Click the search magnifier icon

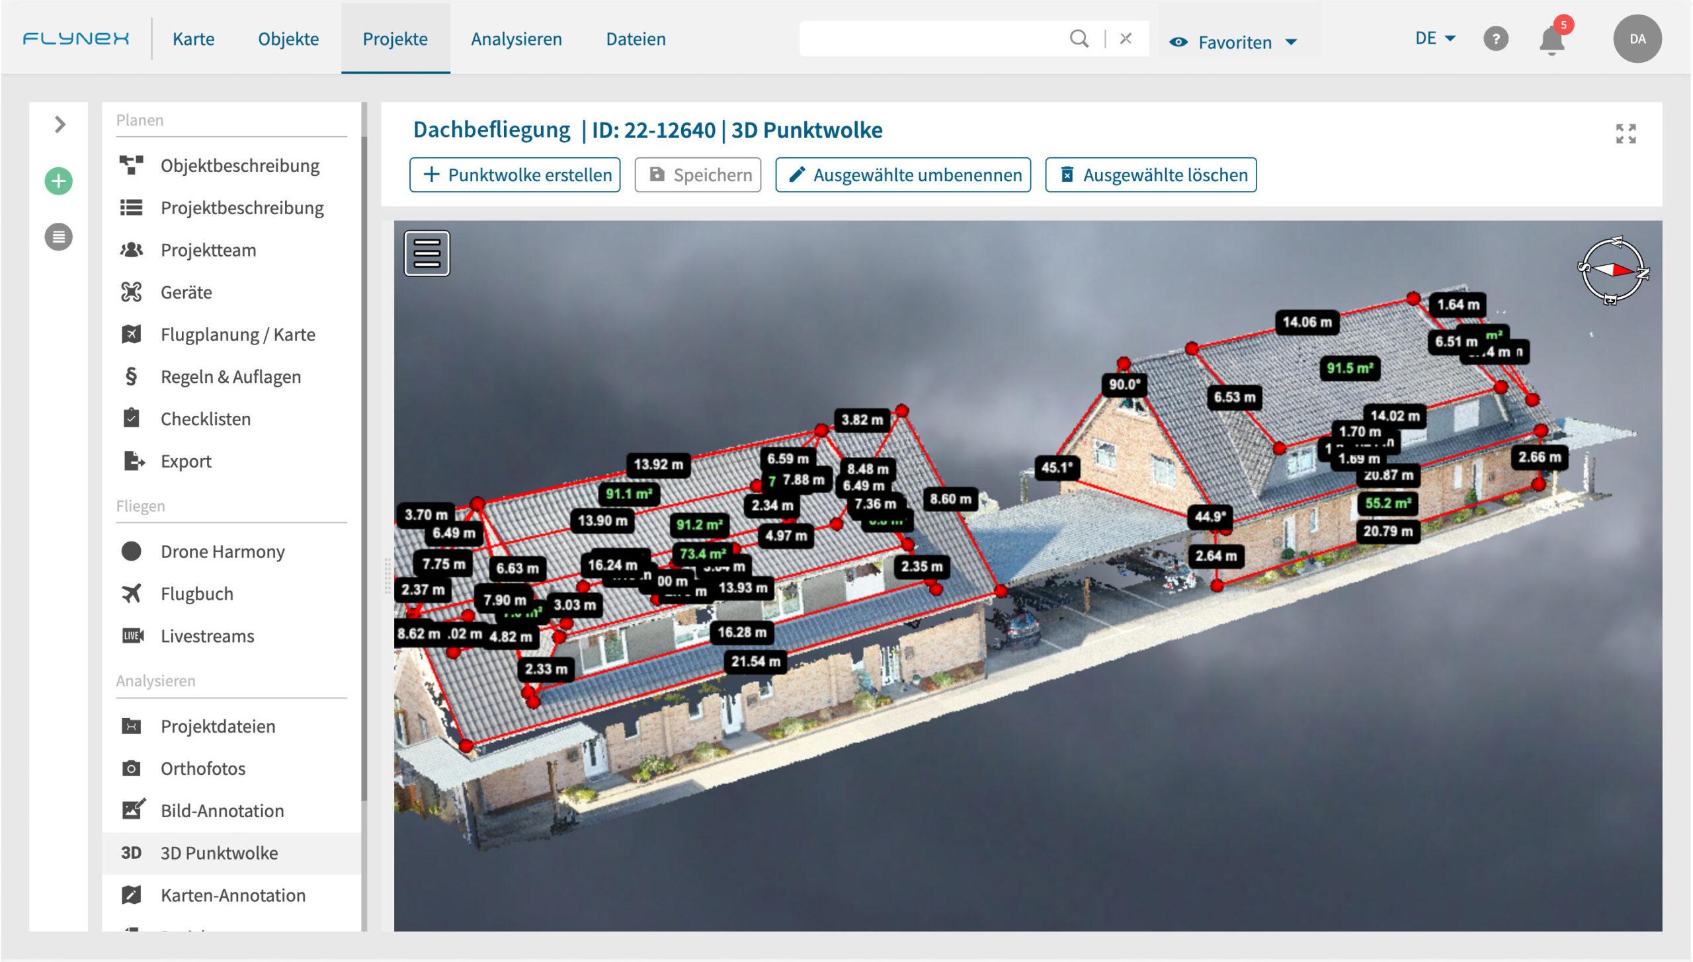(x=1079, y=39)
